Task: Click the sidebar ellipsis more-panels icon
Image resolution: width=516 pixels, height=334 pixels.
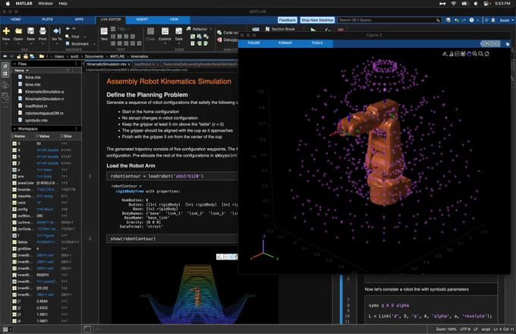Action: point(5,107)
